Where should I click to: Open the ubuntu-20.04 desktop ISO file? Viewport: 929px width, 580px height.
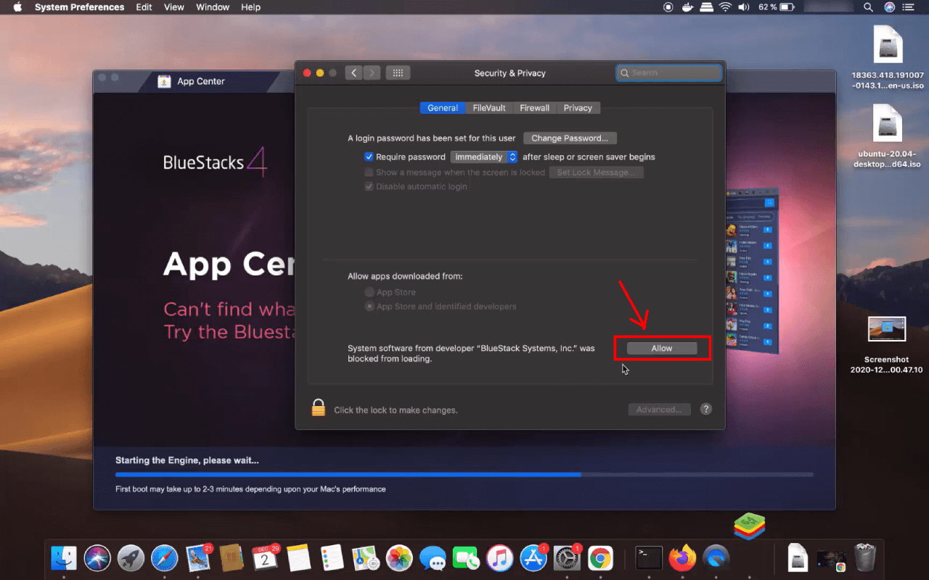(x=887, y=136)
